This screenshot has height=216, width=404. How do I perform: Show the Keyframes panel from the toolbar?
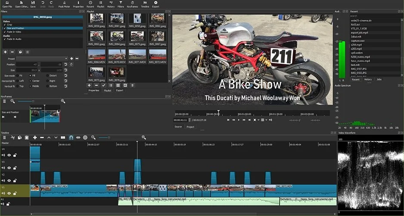coord(132,4)
